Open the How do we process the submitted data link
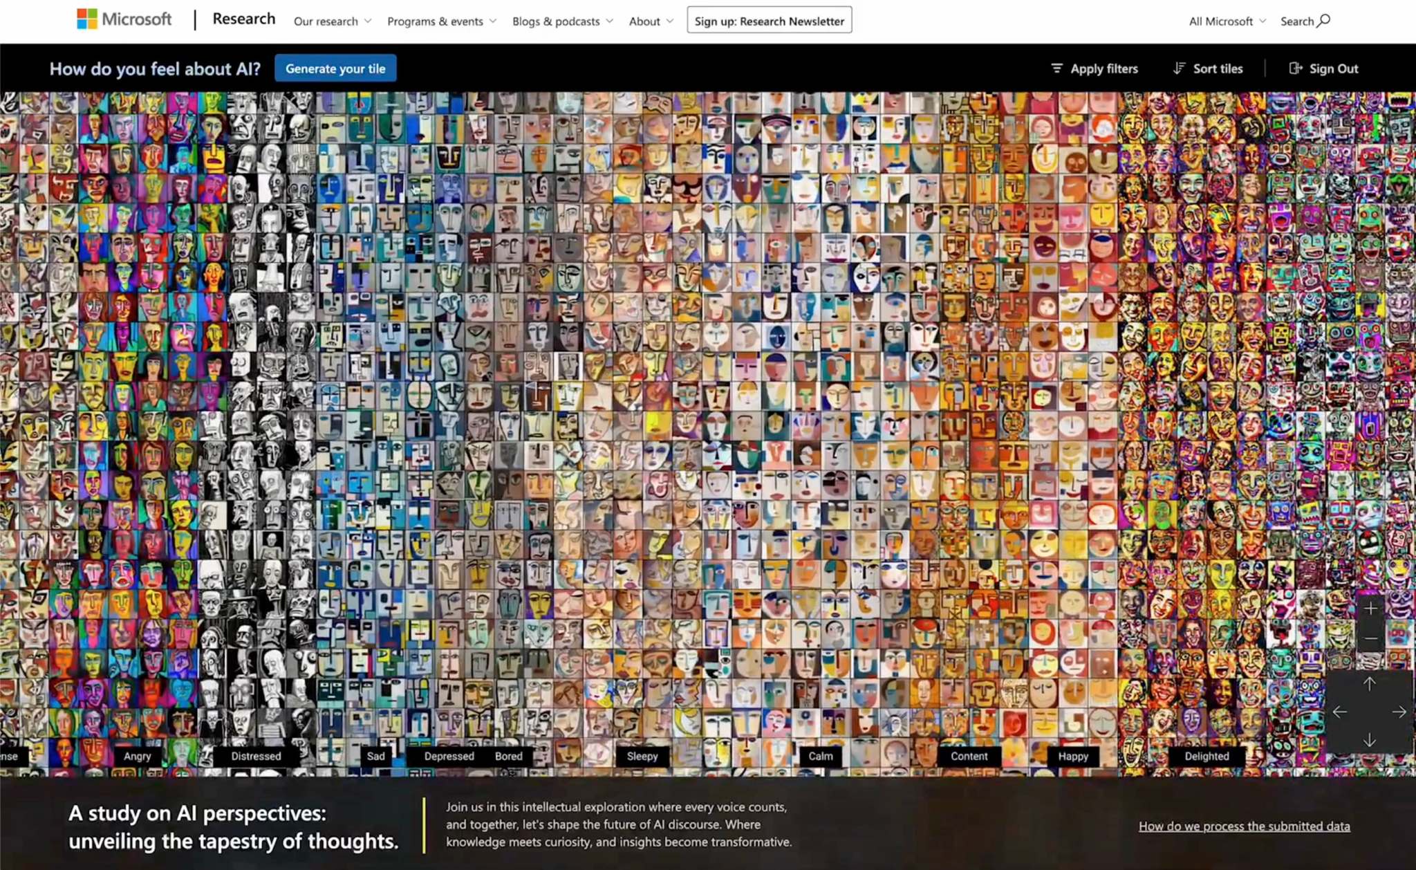This screenshot has height=870, width=1416. pos(1243,826)
